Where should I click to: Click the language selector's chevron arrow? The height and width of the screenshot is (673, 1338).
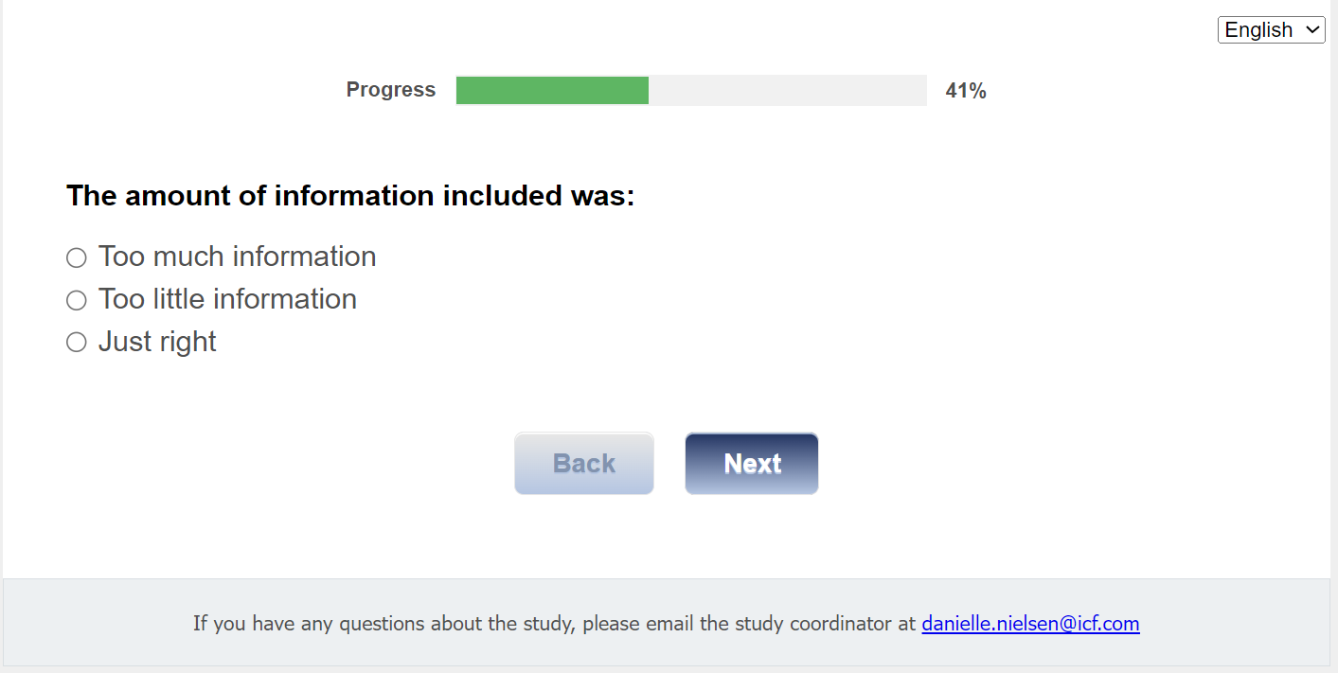(x=1312, y=30)
